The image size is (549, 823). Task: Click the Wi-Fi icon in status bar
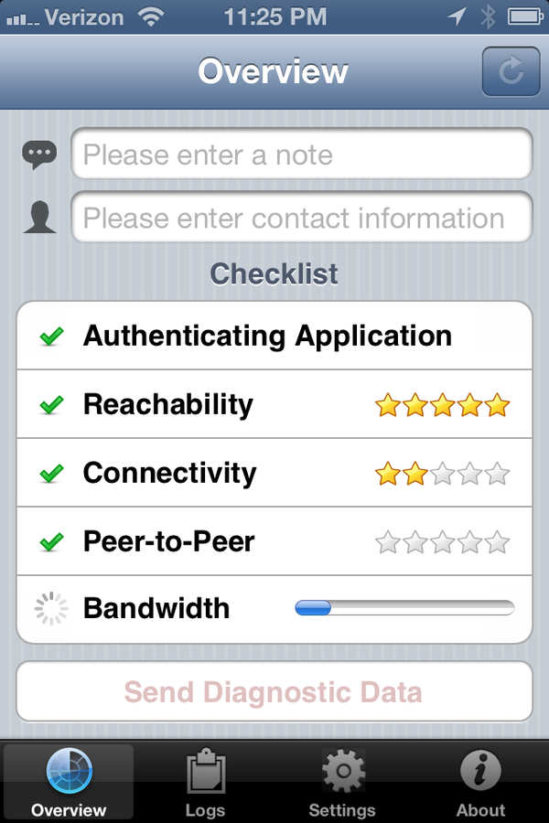coord(151,16)
